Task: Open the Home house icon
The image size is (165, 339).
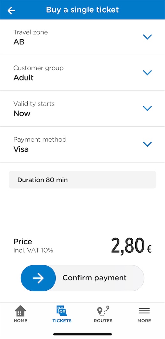Action: (20, 311)
